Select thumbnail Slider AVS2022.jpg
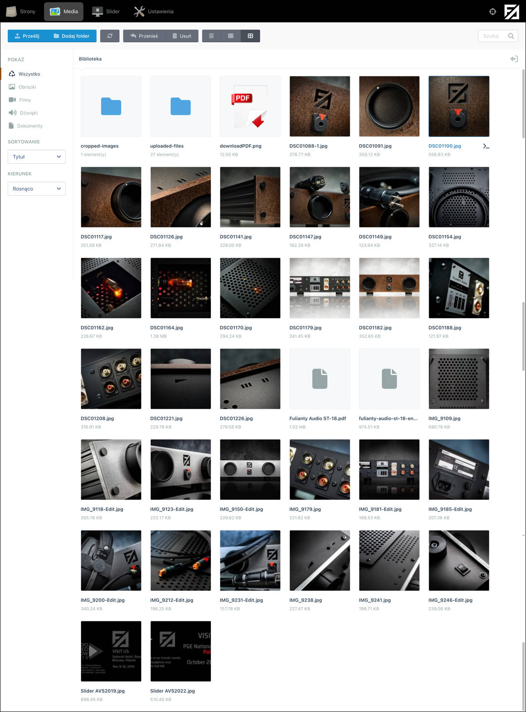Viewport: 526px width, 712px height. tap(181, 651)
